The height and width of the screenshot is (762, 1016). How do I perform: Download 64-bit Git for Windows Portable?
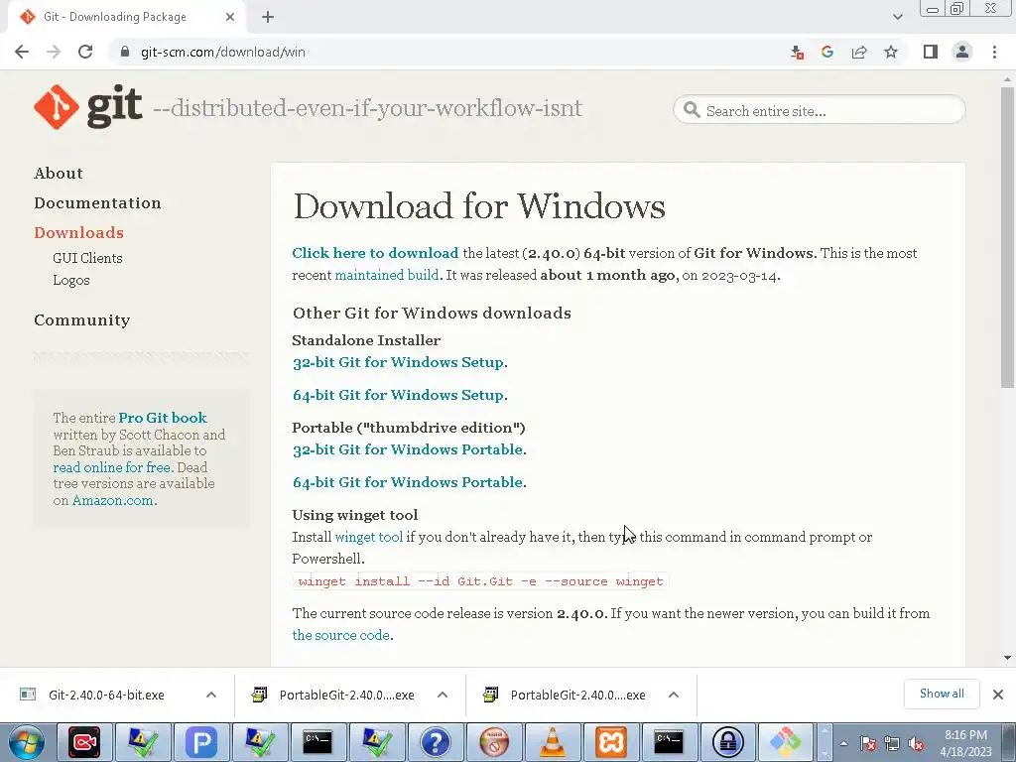click(x=408, y=482)
